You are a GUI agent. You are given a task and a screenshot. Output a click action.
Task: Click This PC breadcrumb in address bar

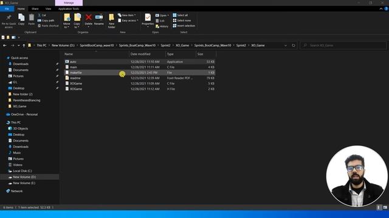(41, 45)
